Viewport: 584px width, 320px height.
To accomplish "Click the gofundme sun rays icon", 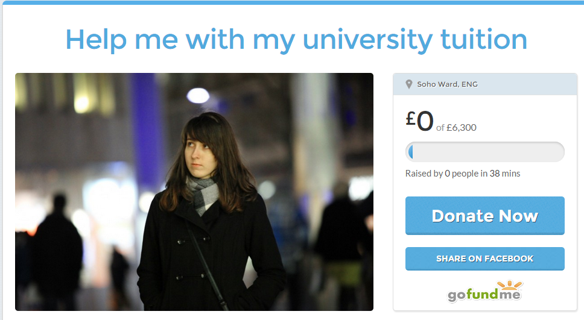I will (x=510, y=285).
